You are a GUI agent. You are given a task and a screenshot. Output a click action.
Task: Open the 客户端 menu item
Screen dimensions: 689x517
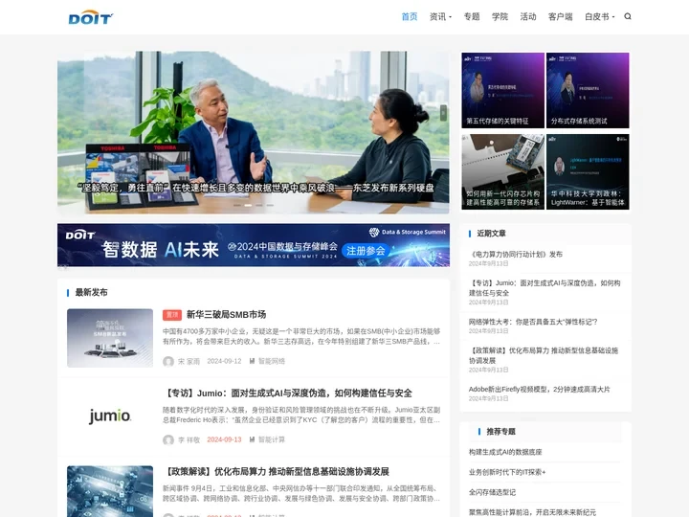[560, 16]
